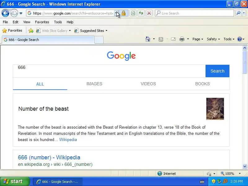Click the scrollbar down arrow
248x186 pixels.
pos(245,166)
